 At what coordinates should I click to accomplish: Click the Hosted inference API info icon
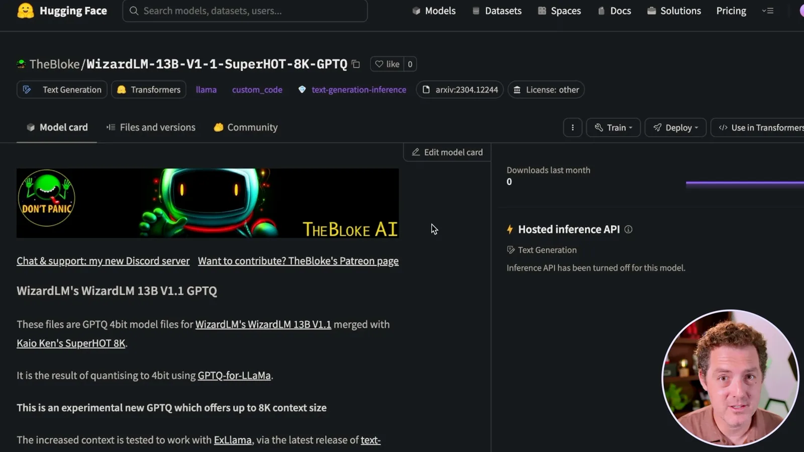(628, 230)
